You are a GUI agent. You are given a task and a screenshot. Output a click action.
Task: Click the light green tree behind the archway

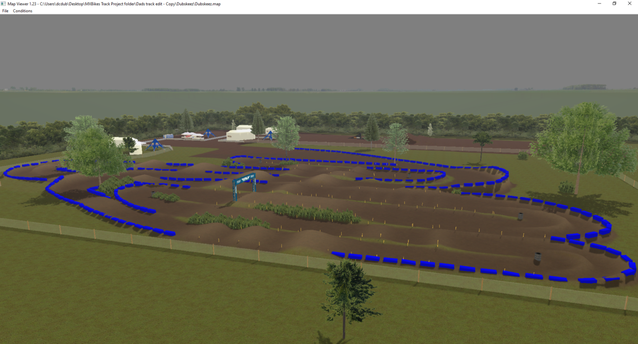(x=286, y=131)
